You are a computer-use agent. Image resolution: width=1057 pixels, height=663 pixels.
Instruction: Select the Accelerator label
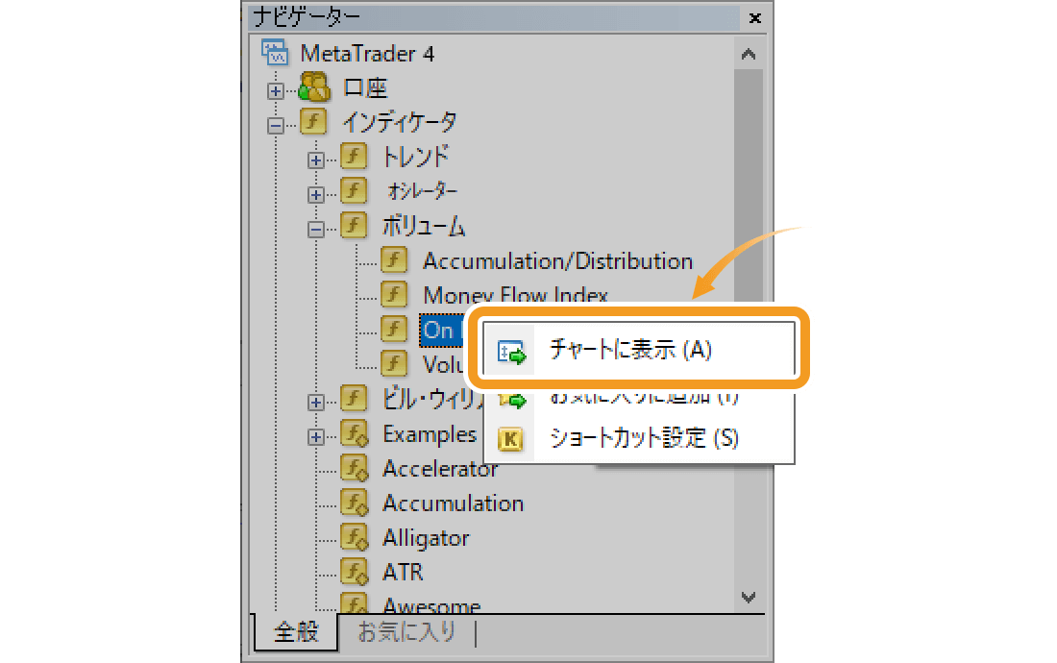click(x=440, y=468)
